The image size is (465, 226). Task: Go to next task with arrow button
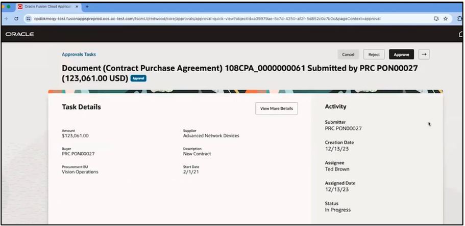[424, 54]
